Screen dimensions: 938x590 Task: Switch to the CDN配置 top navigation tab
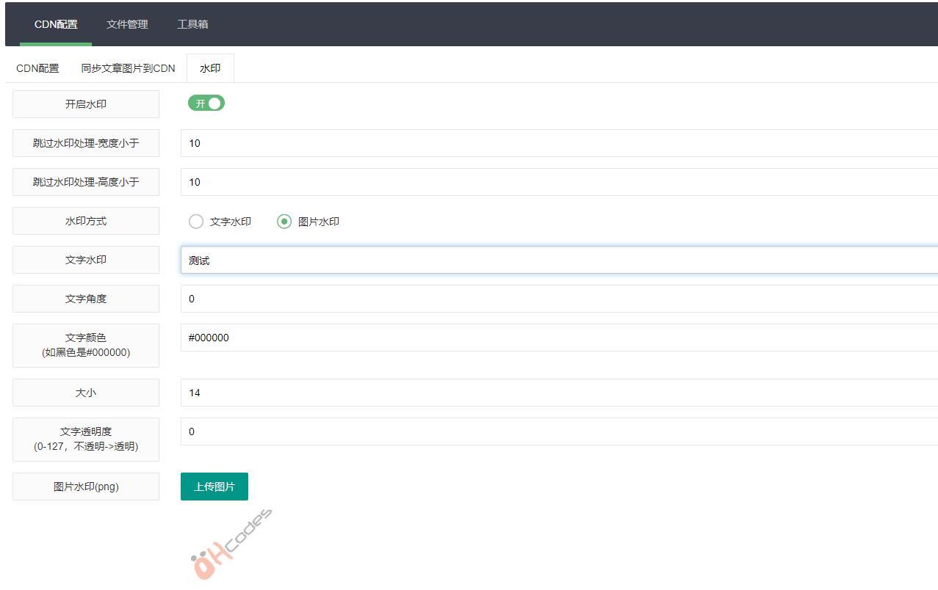click(x=56, y=24)
